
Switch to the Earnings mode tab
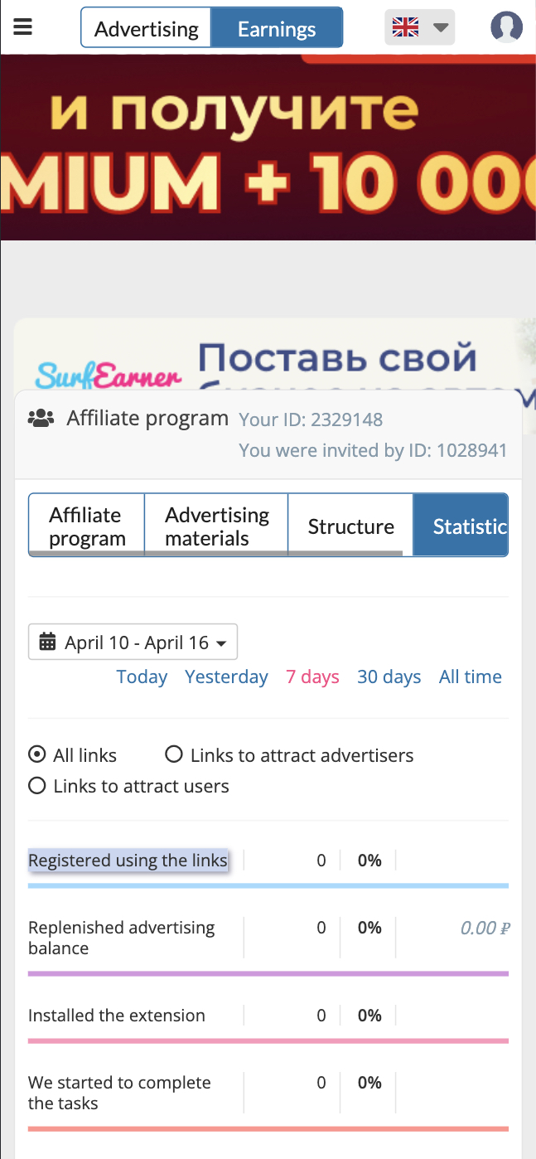point(277,30)
